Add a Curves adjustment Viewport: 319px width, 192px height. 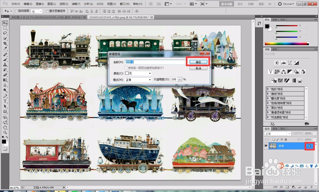click(290, 63)
